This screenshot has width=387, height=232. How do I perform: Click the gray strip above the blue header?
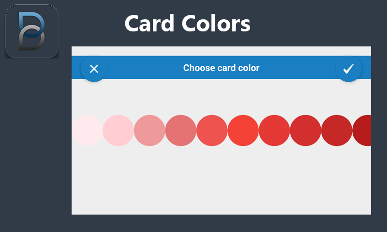click(x=221, y=51)
